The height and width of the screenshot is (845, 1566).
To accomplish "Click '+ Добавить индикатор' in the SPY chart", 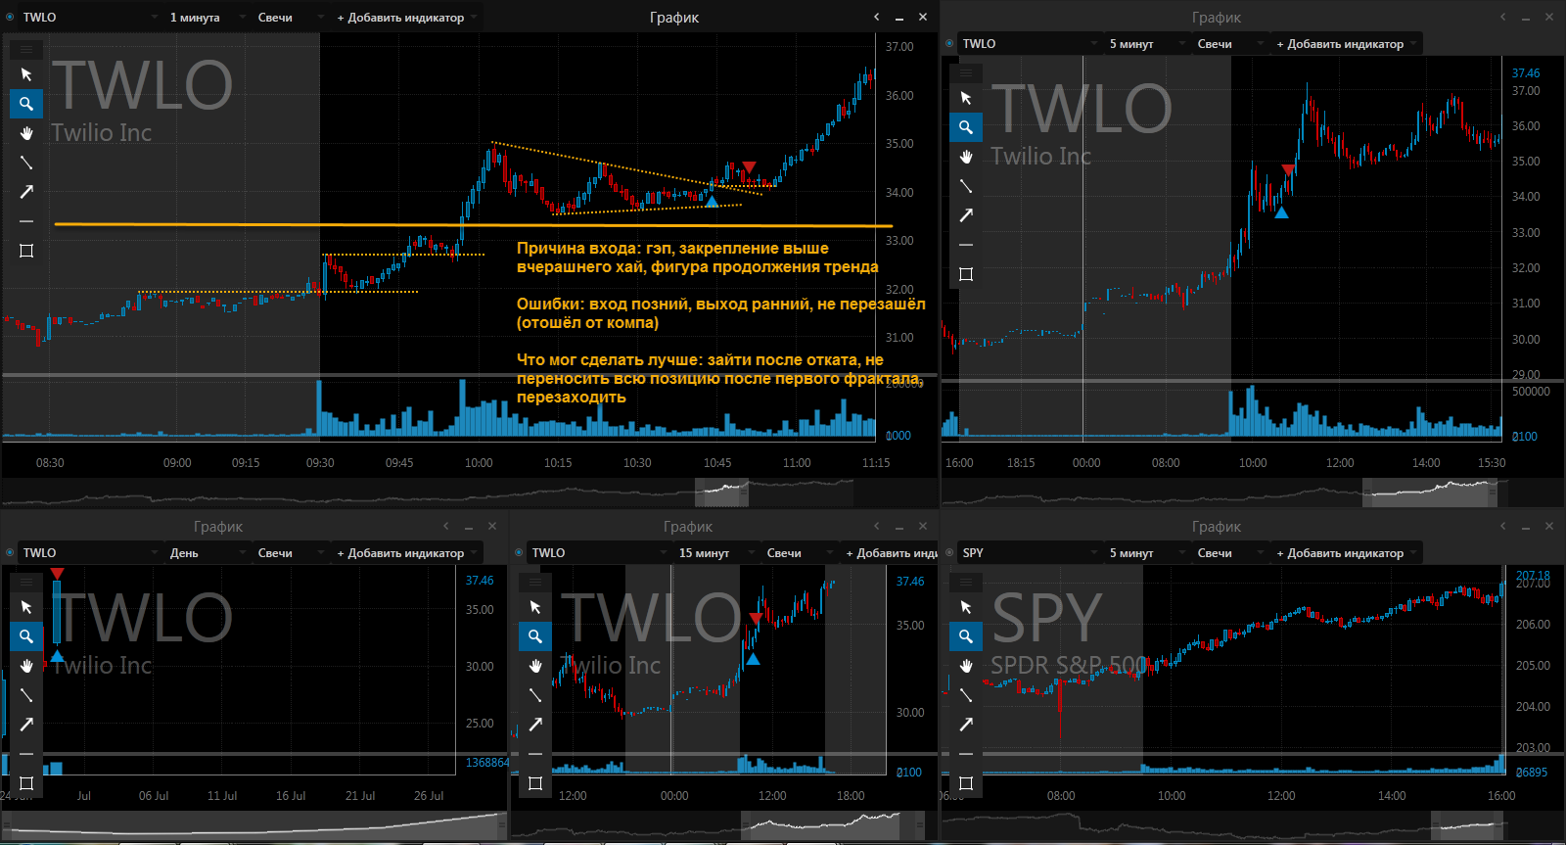I will click(x=1346, y=552).
